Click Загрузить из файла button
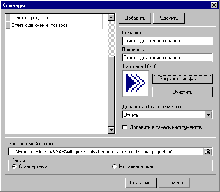This screenshot has width=220, height=192. [182, 79]
